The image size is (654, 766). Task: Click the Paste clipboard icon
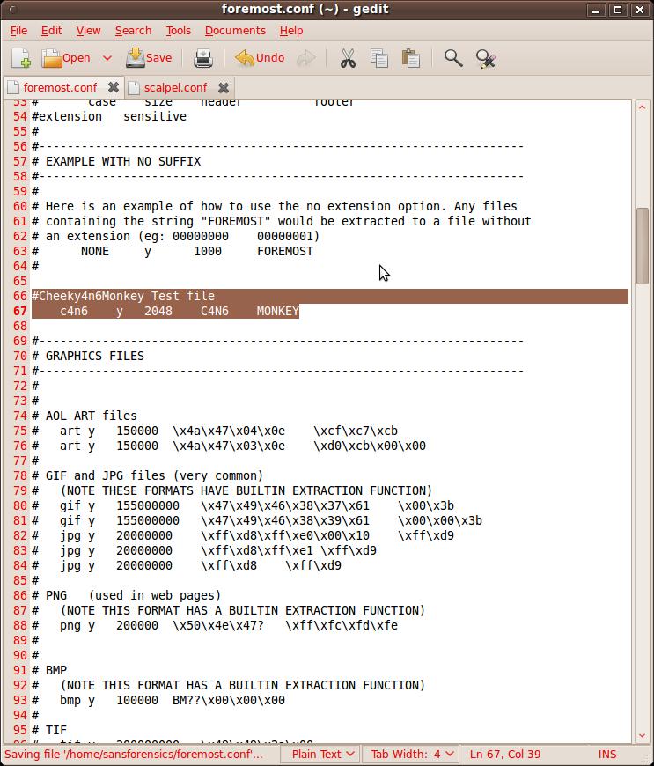(x=411, y=58)
